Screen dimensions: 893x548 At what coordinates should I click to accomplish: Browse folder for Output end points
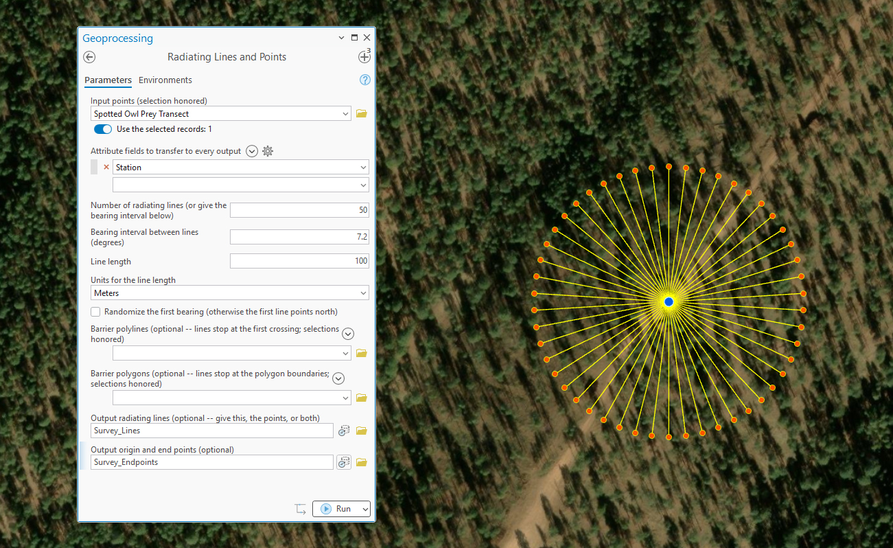pyautogui.click(x=362, y=462)
